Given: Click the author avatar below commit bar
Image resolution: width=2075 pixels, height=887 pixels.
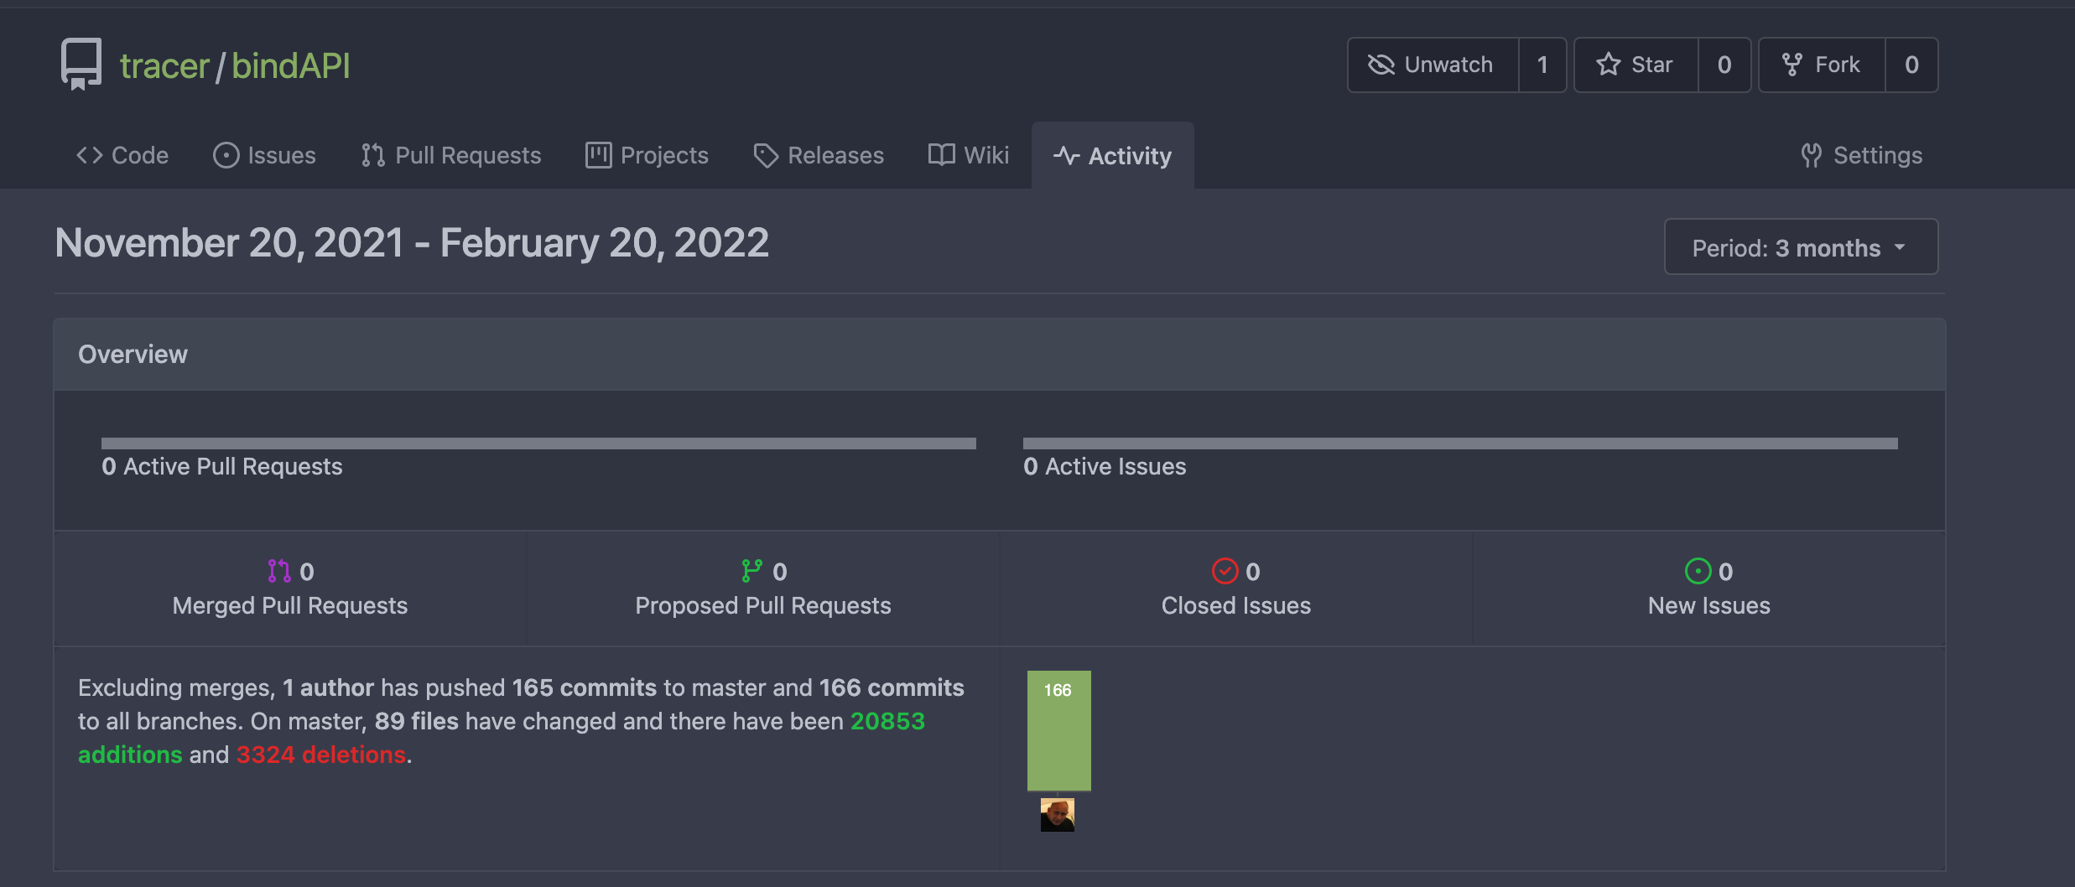Looking at the screenshot, I should (x=1057, y=814).
